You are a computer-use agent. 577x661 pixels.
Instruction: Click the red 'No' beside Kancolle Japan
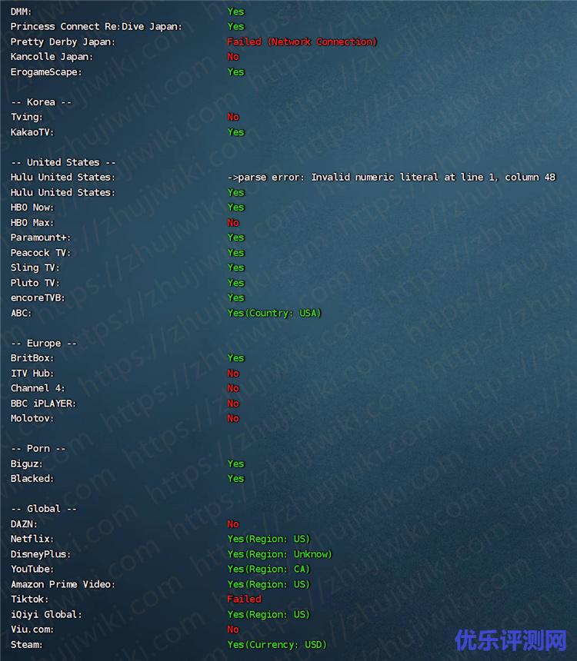[233, 57]
